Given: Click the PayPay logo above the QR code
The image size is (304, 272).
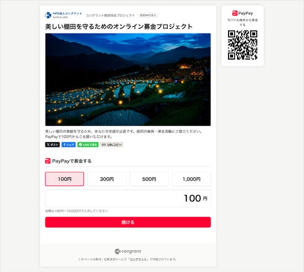Looking at the screenshot, I should pyautogui.click(x=243, y=13).
